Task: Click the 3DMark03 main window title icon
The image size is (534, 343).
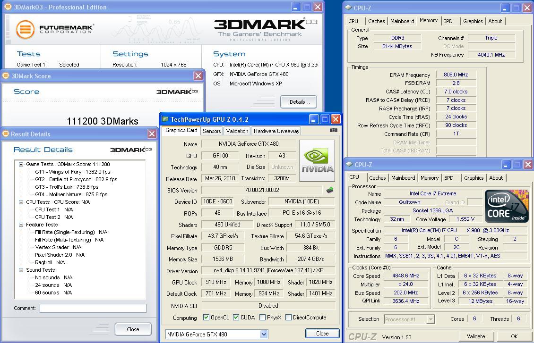Action: [8, 7]
